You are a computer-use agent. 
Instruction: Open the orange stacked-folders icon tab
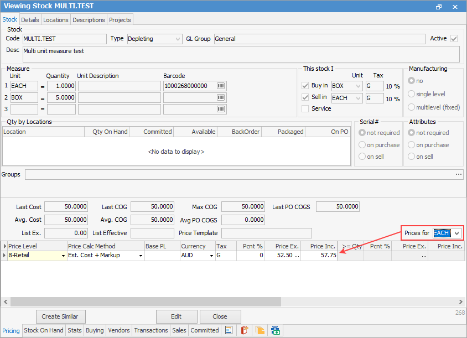[260, 330]
